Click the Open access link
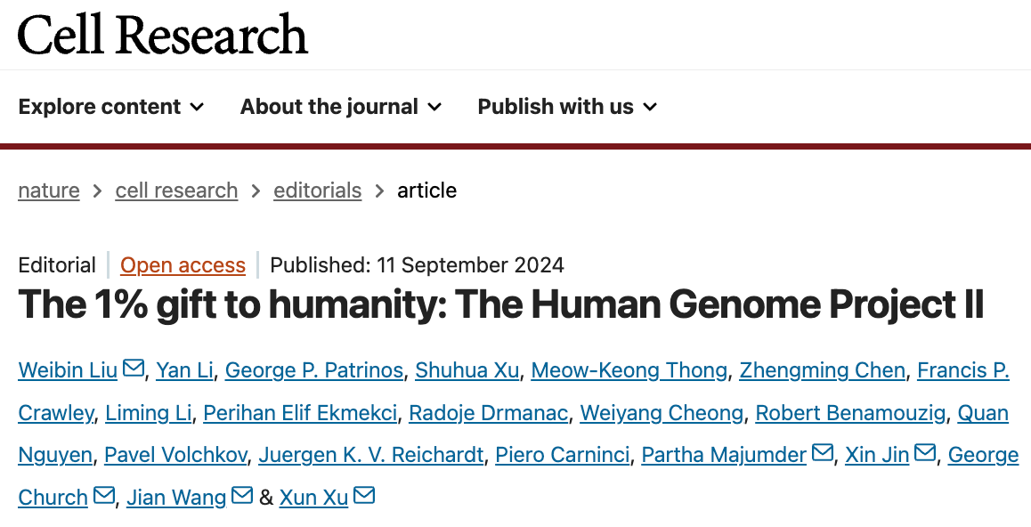Image resolution: width=1031 pixels, height=527 pixels. click(x=183, y=265)
